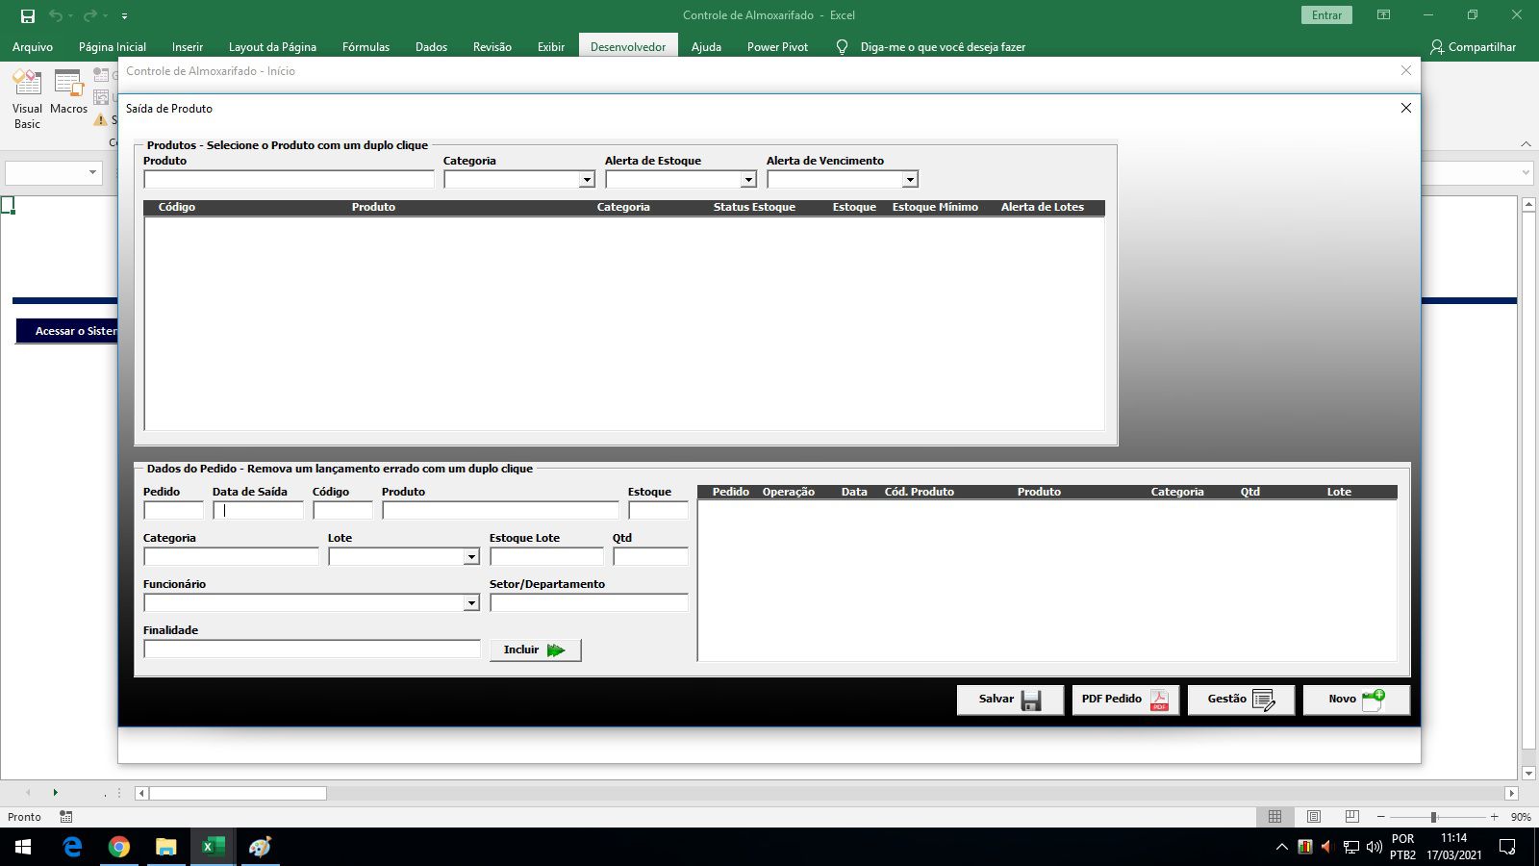
Task: Click the Salvar button
Action: (x=1010, y=700)
